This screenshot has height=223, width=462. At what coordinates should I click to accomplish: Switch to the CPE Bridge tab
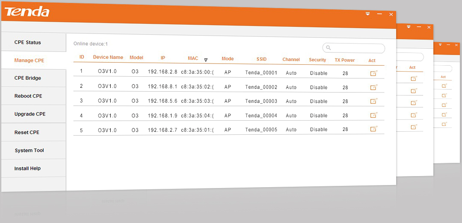28,78
